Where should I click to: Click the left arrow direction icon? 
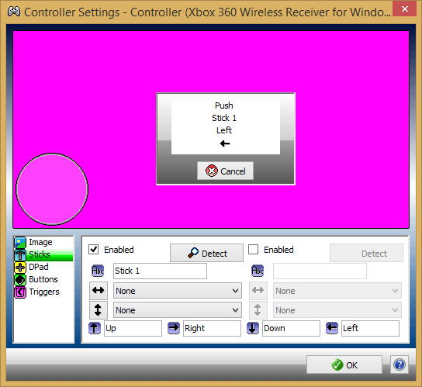332,328
